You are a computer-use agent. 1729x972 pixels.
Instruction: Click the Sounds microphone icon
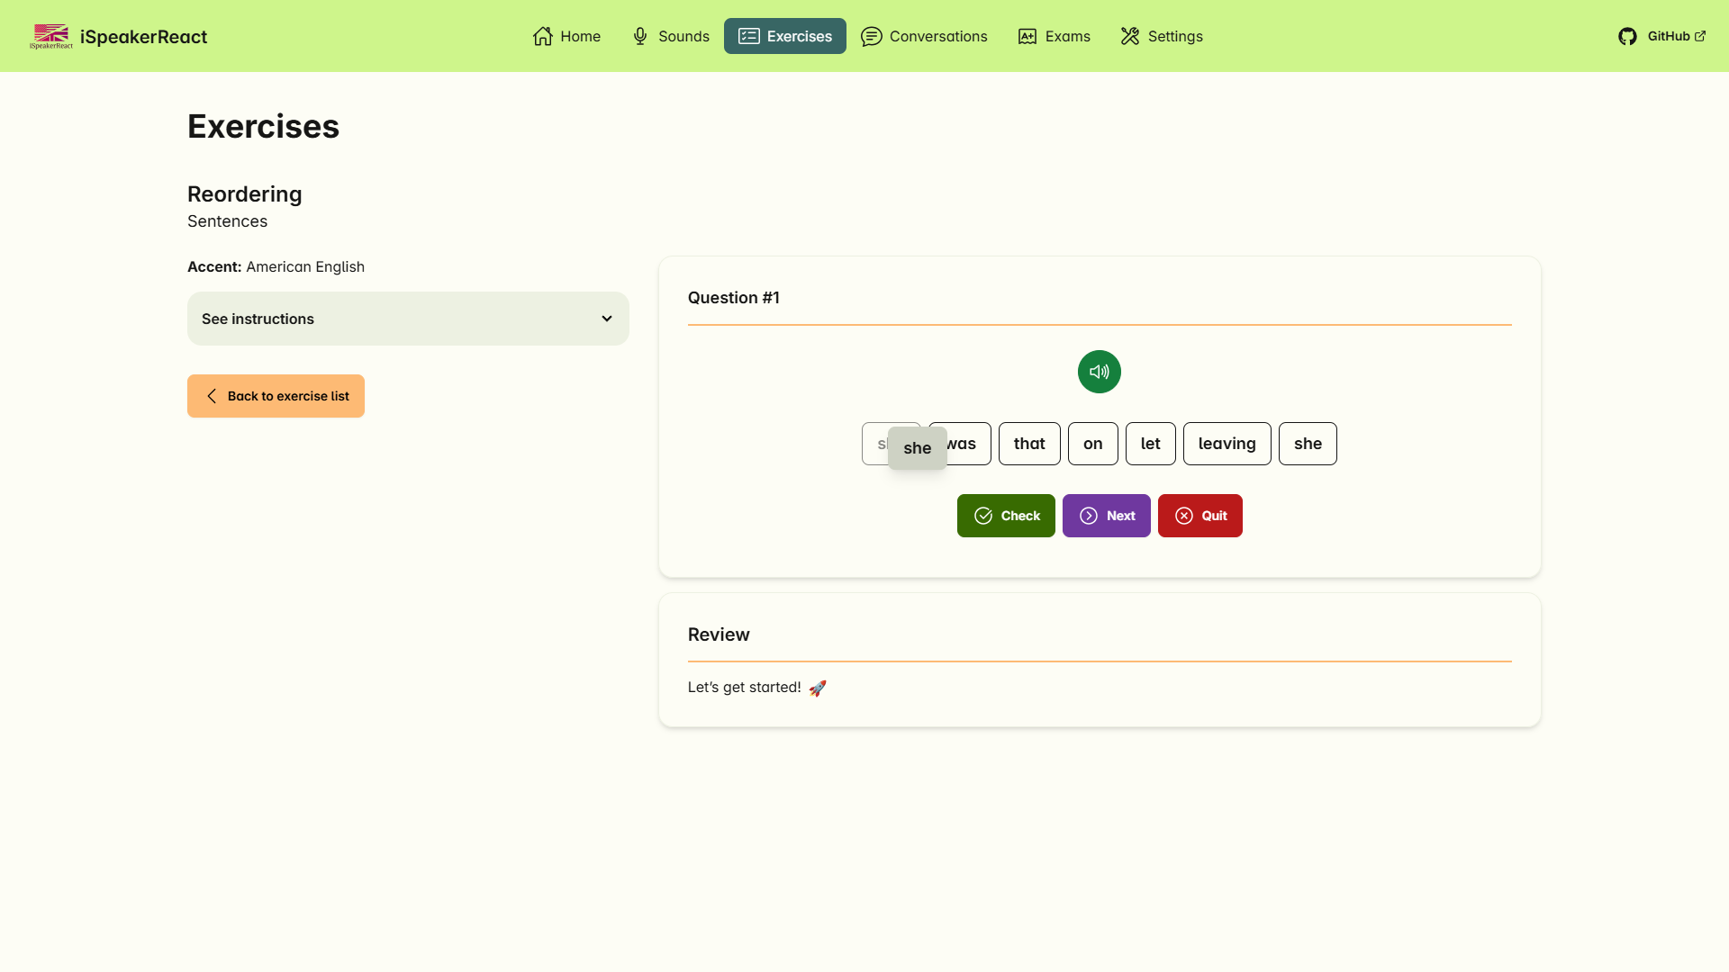(x=640, y=36)
